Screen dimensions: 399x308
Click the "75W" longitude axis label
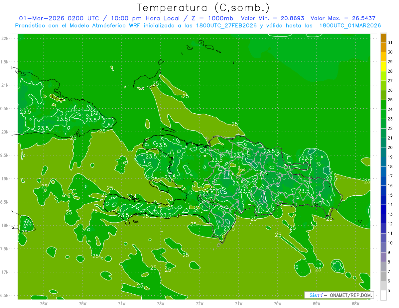click(83, 304)
